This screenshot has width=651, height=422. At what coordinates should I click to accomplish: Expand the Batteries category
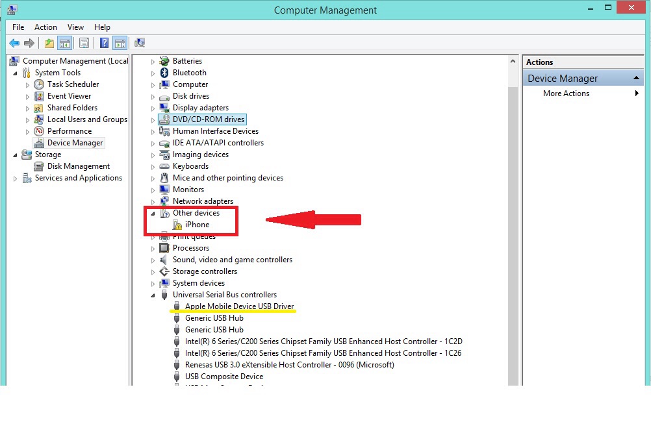pos(153,62)
